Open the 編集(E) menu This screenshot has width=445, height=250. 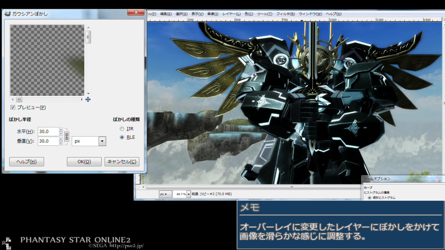tap(166, 14)
